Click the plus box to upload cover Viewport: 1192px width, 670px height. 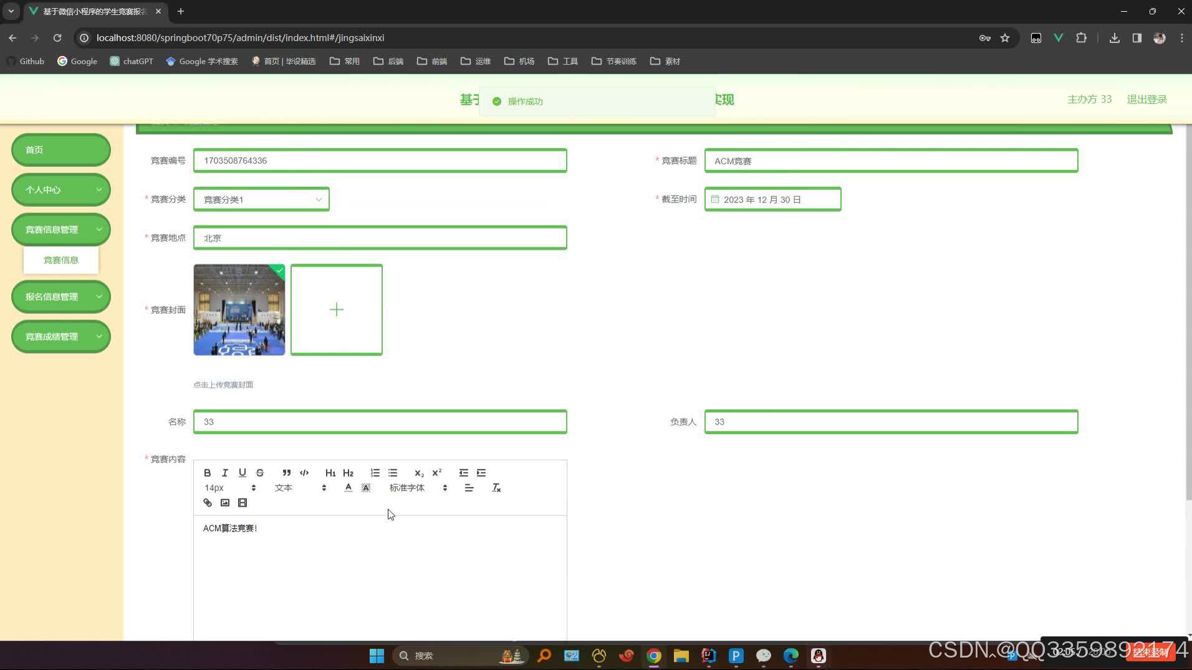pos(337,309)
